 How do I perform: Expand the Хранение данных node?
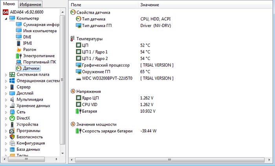[6, 106]
